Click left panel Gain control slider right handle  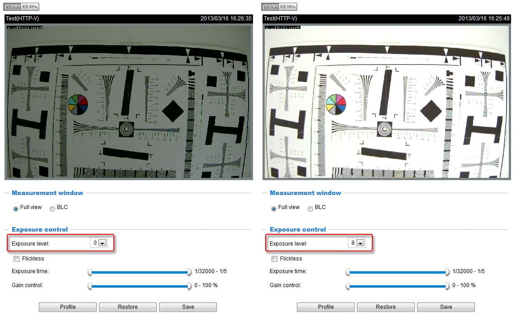point(189,286)
